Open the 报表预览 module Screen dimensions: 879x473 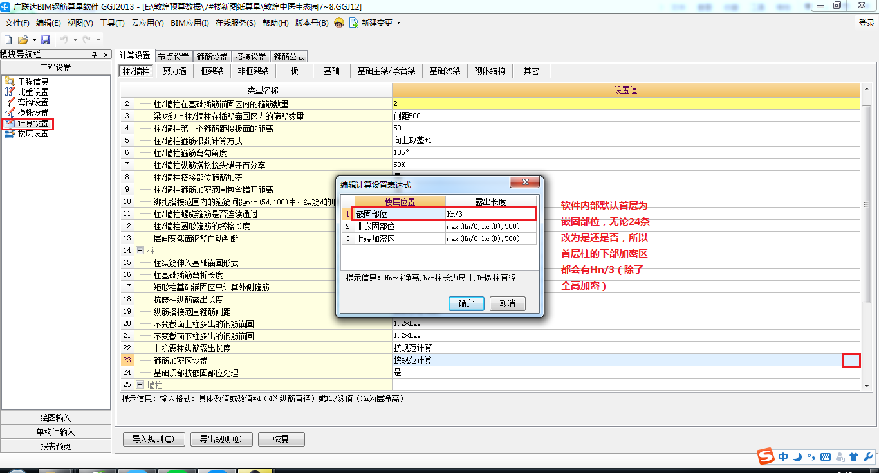[56, 446]
